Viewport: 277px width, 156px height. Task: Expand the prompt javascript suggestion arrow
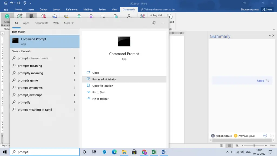(x=74, y=95)
